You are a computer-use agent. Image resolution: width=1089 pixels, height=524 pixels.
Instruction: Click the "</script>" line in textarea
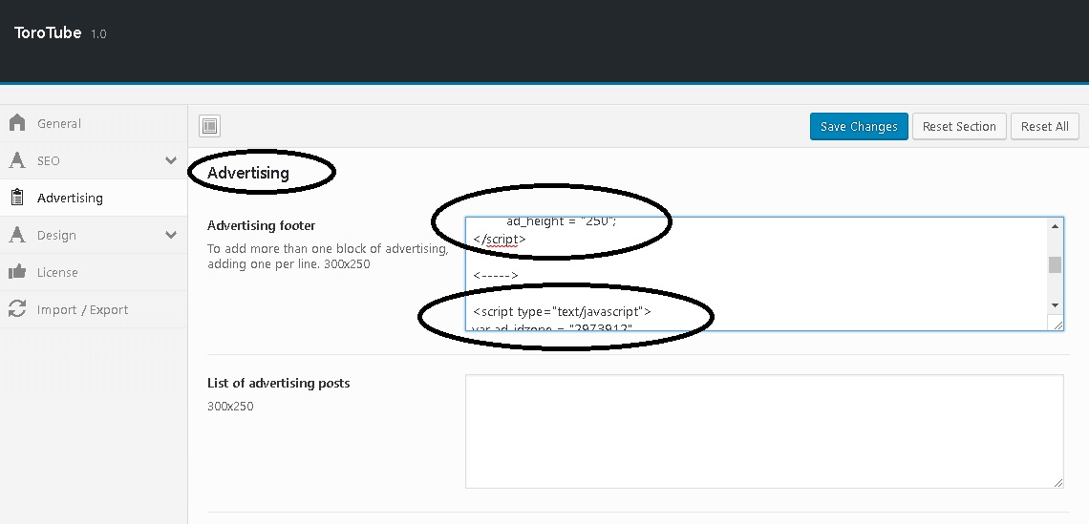(x=500, y=239)
